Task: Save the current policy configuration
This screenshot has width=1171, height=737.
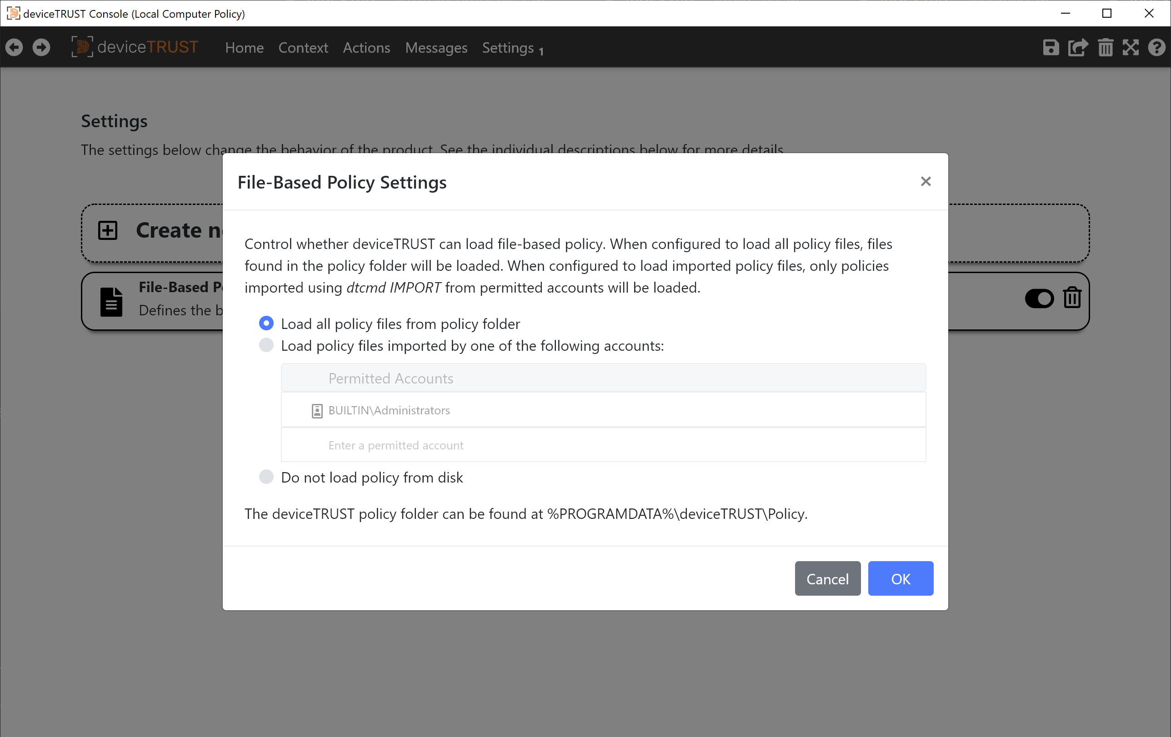Action: [1051, 47]
